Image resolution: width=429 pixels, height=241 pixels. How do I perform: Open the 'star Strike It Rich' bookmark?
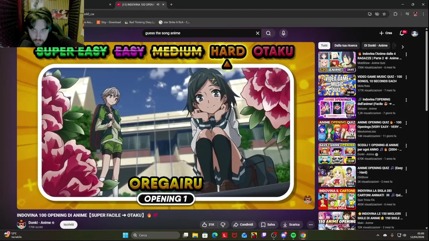[x=174, y=22]
